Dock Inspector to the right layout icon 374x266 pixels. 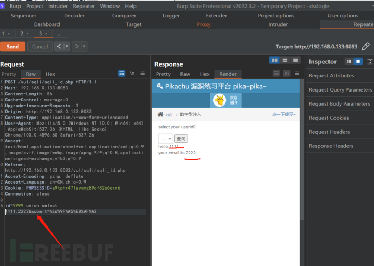coord(358,62)
